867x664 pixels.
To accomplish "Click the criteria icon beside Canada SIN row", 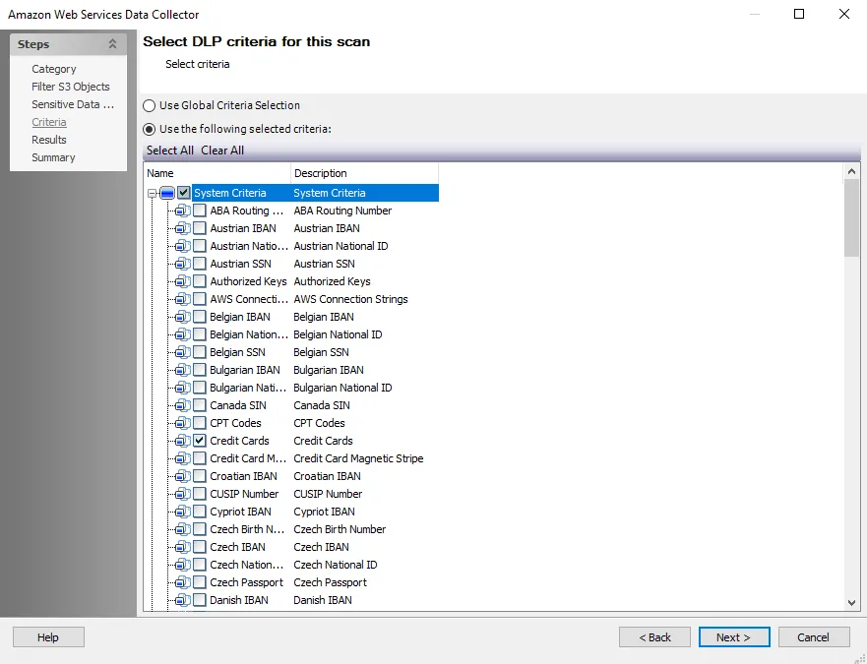I will tap(182, 405).
